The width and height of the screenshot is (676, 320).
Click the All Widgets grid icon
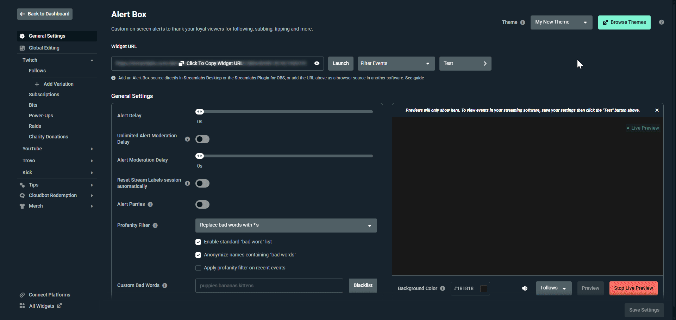(x=22, y=306)
